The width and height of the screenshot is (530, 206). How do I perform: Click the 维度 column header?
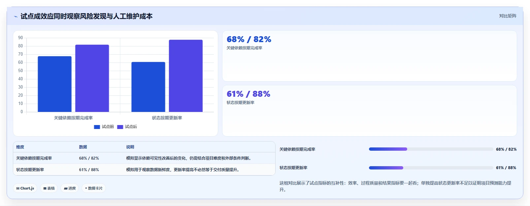[20, 147]
